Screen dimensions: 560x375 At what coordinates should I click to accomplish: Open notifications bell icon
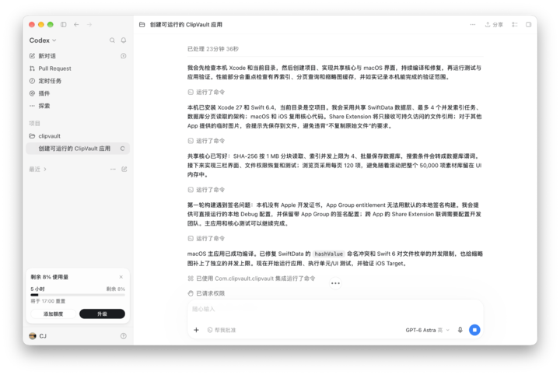(x=124, y=40)
